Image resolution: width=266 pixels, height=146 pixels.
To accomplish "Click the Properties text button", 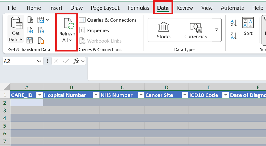I will click(x=98, y=30).
